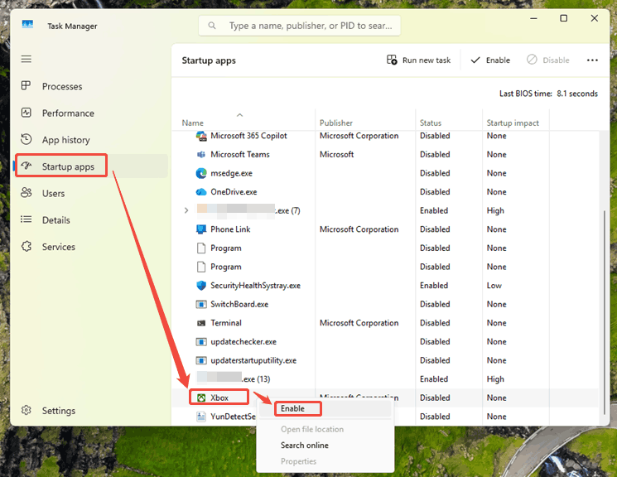Image resolution: width=617 pixels, height=477 pixels.
Task: Click the search magnifier icon
Action: (212, 26)
